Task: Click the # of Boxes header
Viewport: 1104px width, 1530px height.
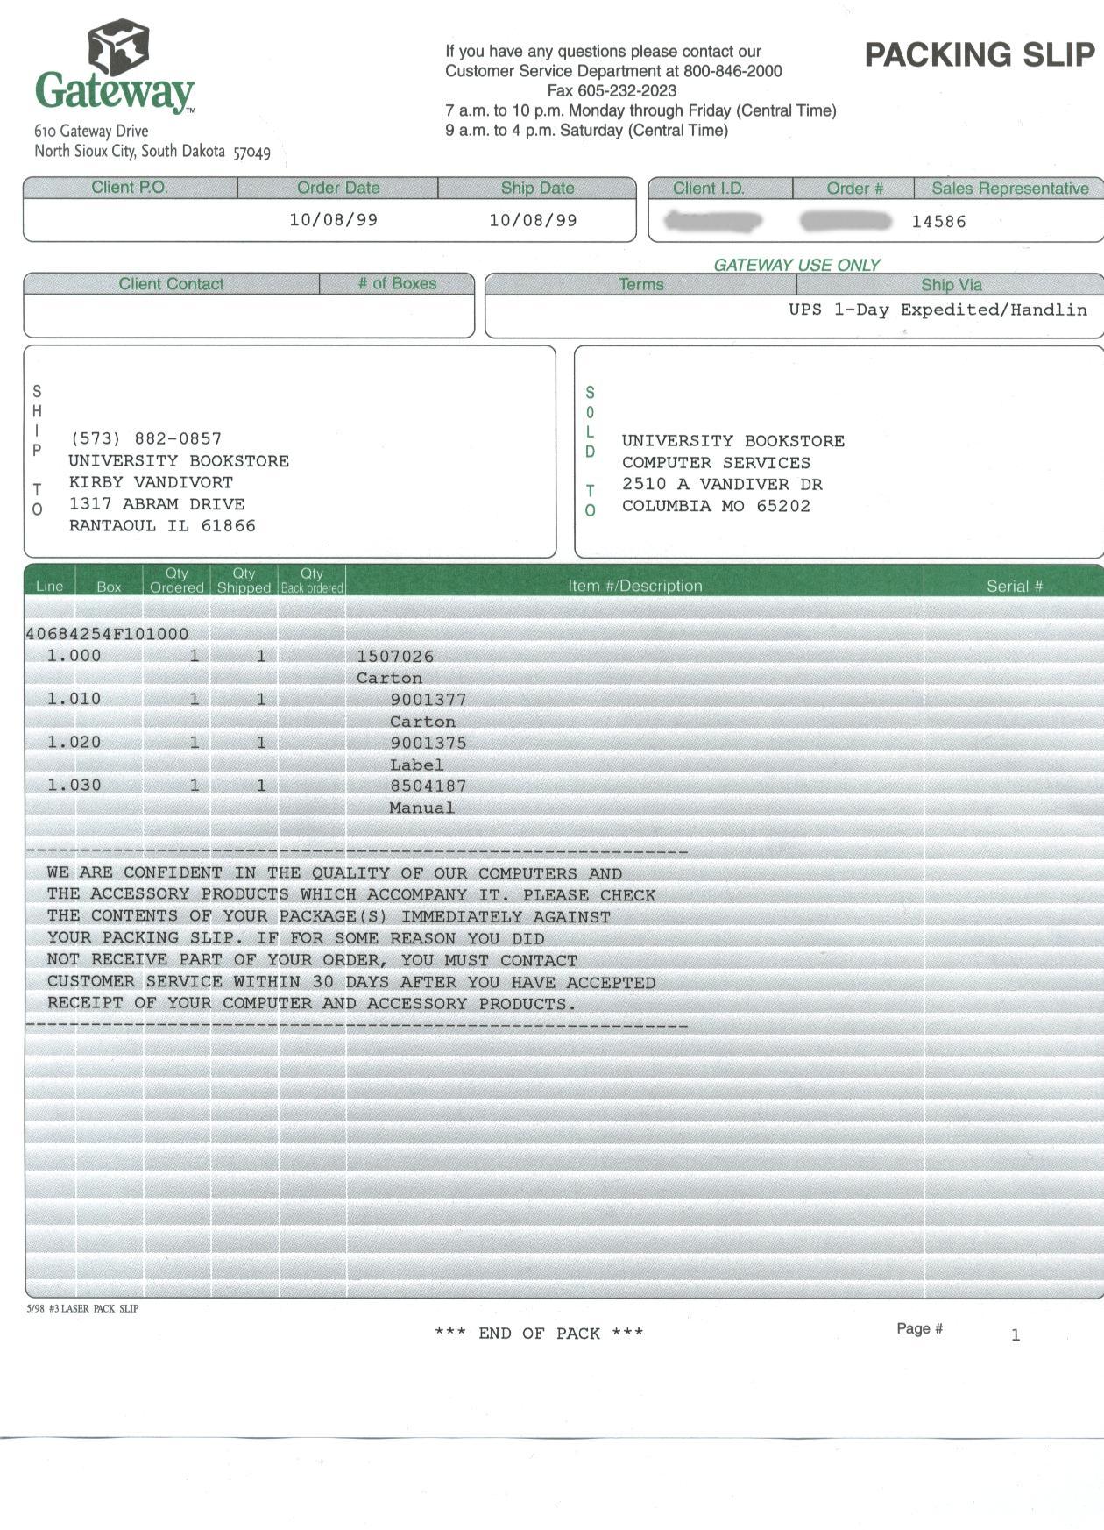Action: [397, 284]
